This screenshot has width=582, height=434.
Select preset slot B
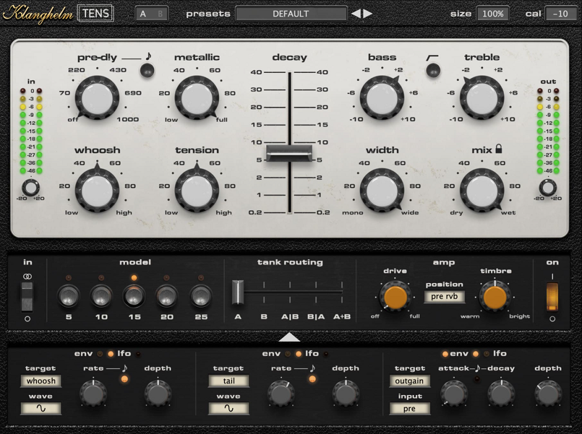click(160, 14)
